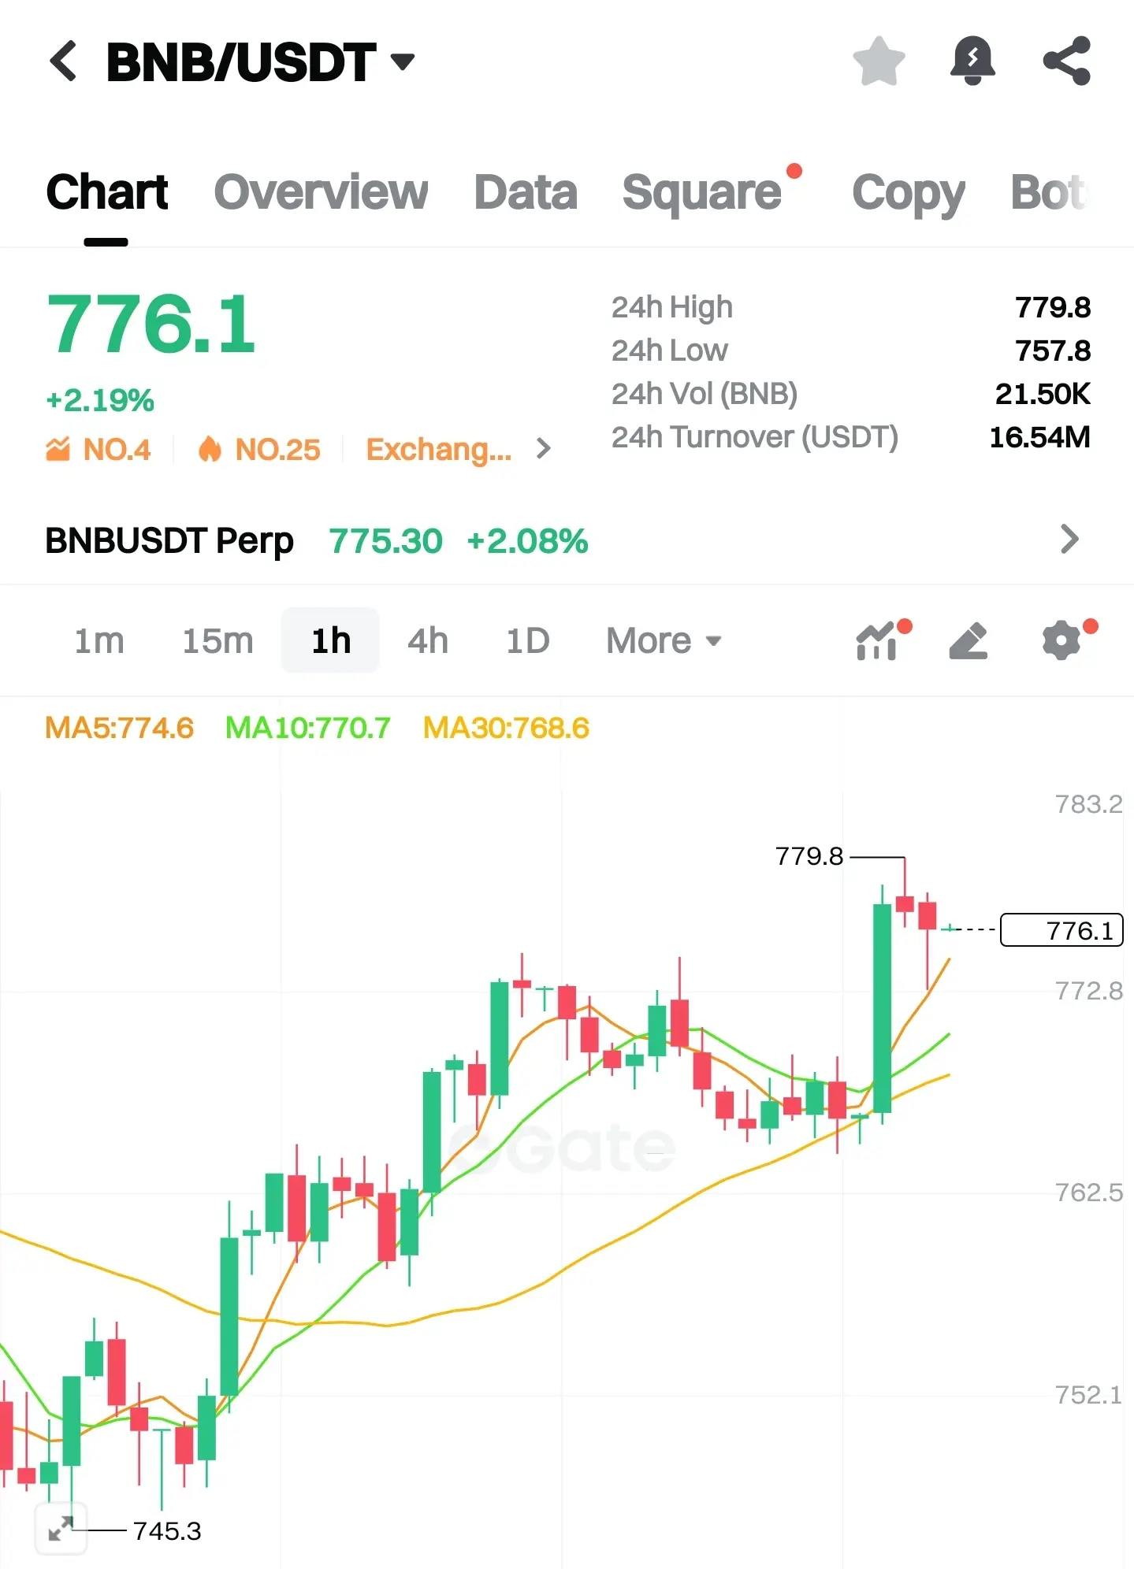Tap the MA30:768.6 indicator label
1134x1569 pixels.
pos(506,728)
